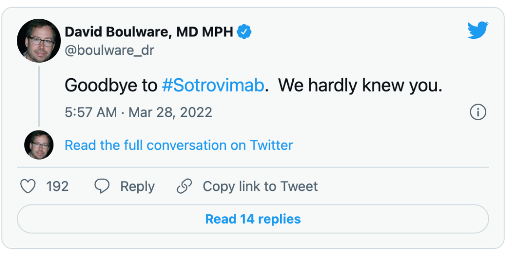506x255 pixels.
Task: Select the Copy link to Tweet text
Action: click(260, 186)
